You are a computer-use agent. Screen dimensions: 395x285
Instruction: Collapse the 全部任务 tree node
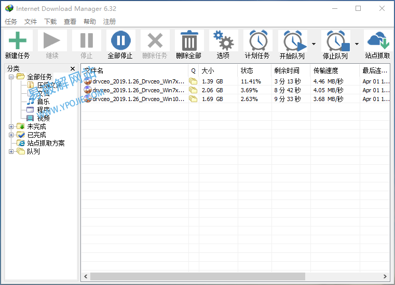coord(11,77)
